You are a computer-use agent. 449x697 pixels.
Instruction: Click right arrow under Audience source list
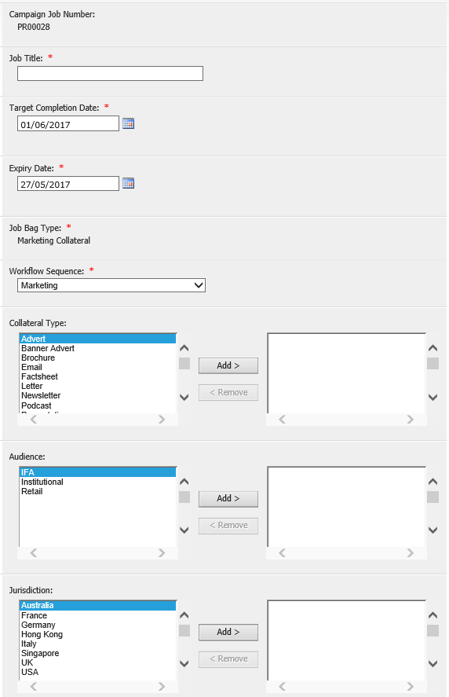click(x=162, y=553)
